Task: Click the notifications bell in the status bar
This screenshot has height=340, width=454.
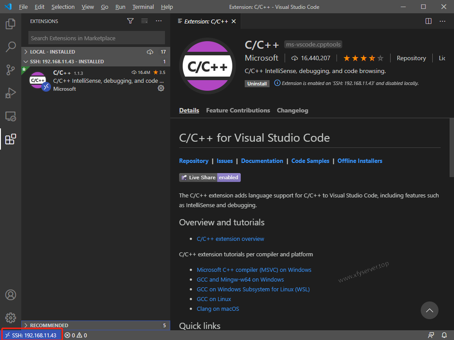Action: 445,335
